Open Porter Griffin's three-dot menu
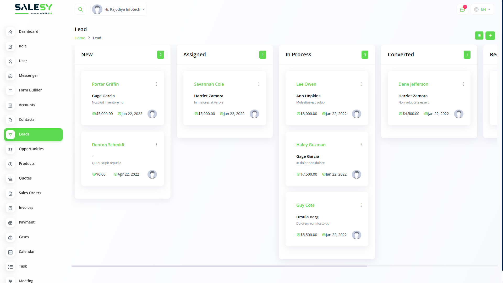 [x=157, y=84]
